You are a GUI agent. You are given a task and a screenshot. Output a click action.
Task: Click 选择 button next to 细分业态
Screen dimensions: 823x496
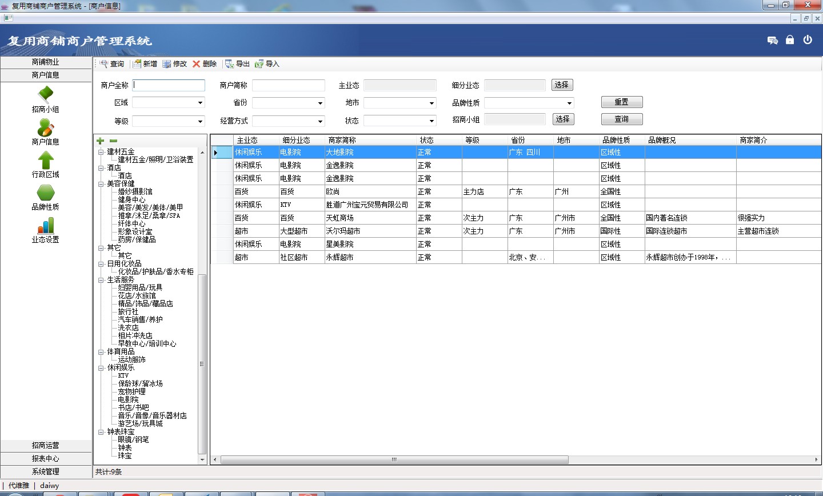(562, 85)
